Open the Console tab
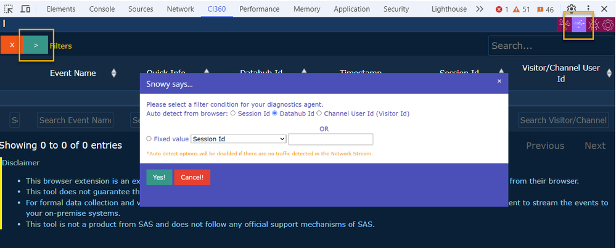Image resolution: width=616 pixels, height=248 pixels. coord(102,9)
